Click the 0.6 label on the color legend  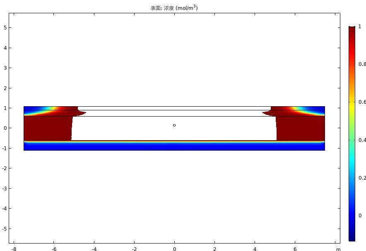coord(362,102)
